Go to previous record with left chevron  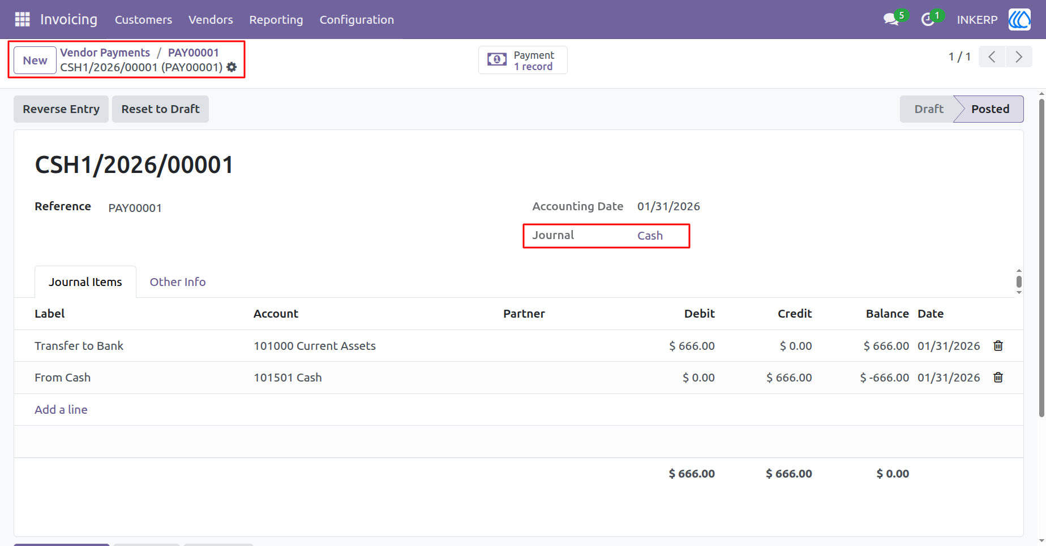coord(992,57)
